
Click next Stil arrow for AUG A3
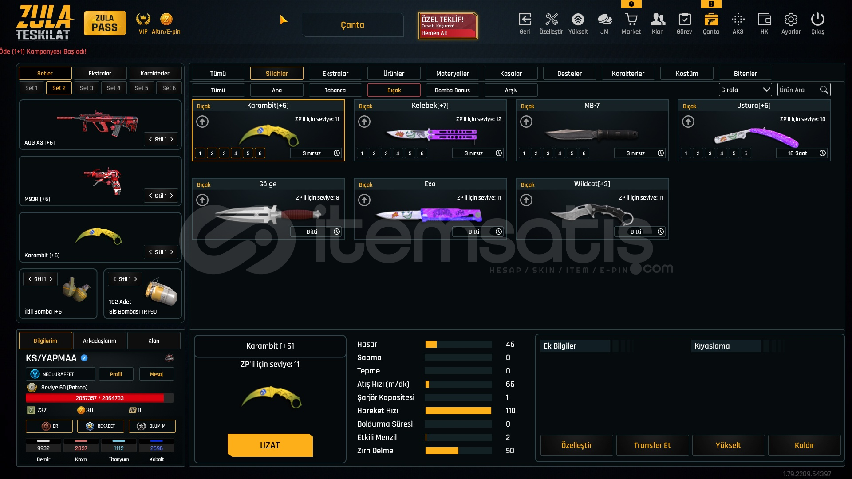click(x=172, y=139)
